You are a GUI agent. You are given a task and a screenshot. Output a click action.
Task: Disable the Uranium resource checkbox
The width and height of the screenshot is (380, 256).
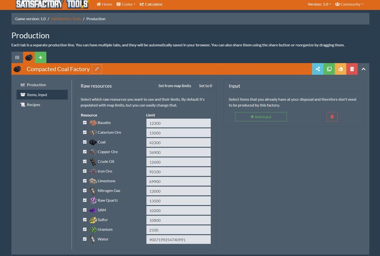click(x=85, y=230)
